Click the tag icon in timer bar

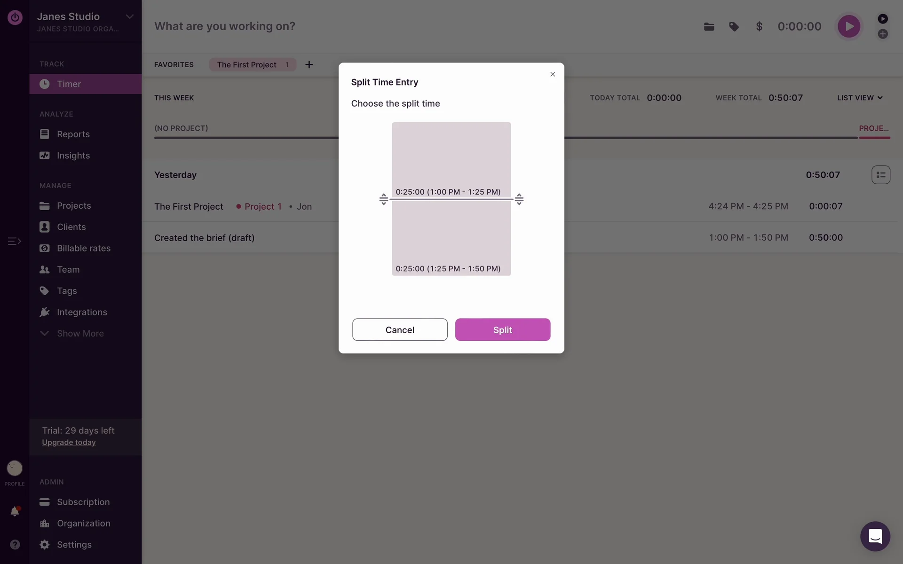point(734,27)
